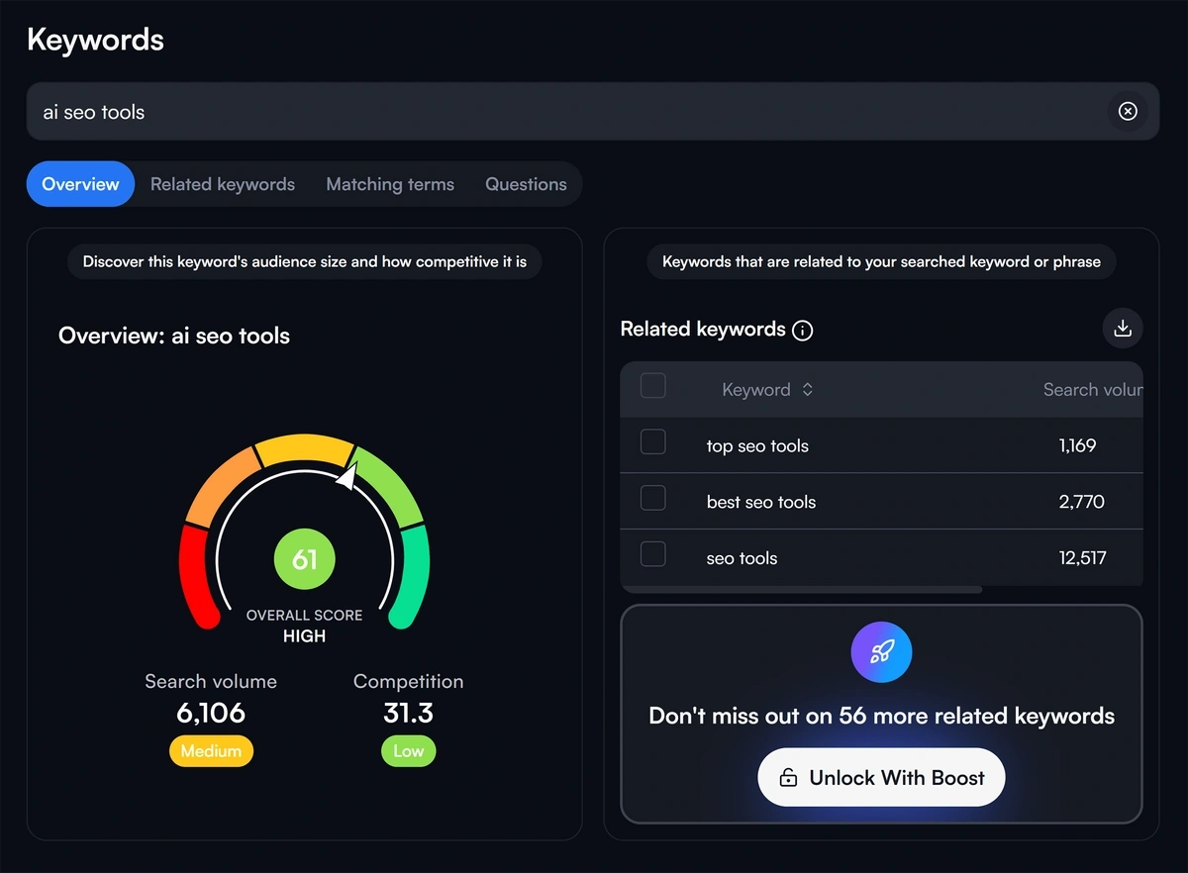Image resolution: width=1188 pixels, height=873 pixels.
Task: Switch to the Overview tab
Action: point(80,184)
